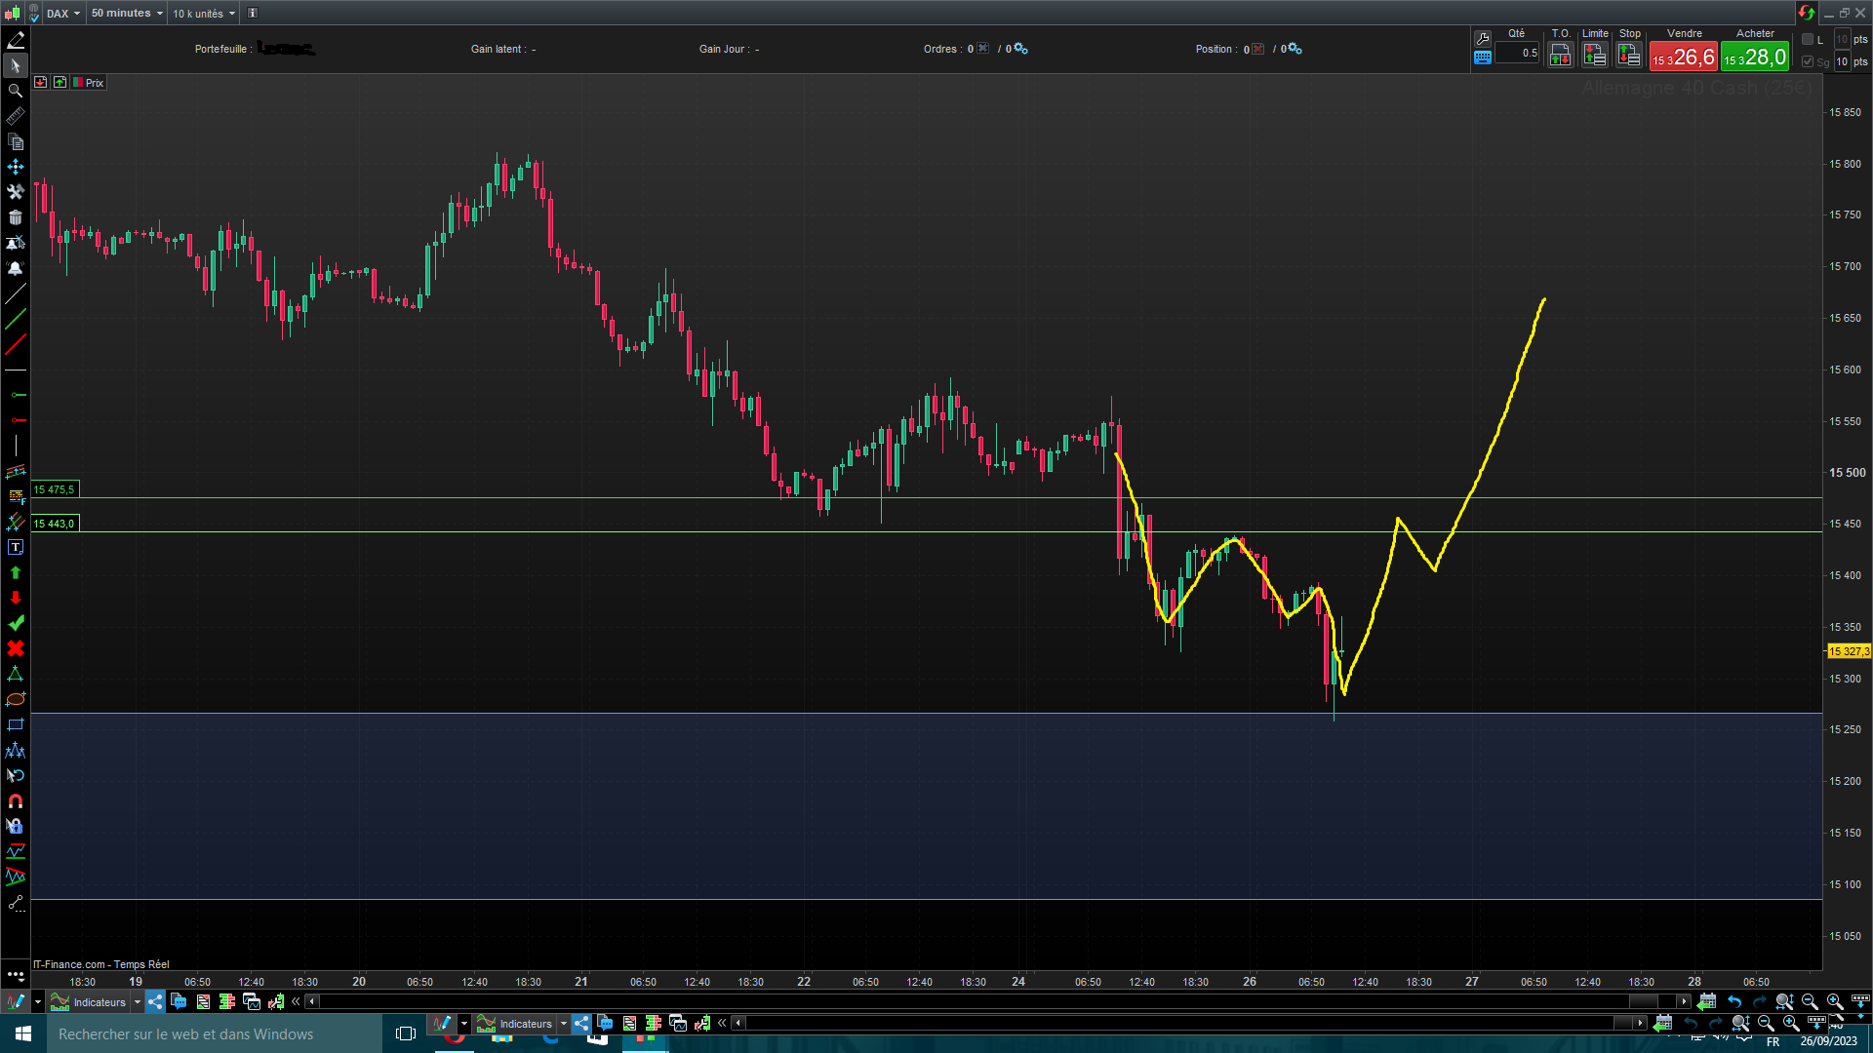Toggle the Sg stop checkbox

click(1808, 61)
